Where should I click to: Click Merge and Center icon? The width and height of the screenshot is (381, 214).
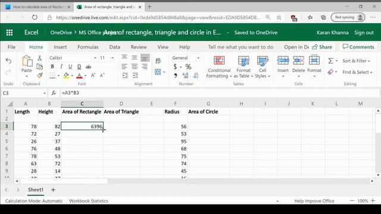click(158, 72)
